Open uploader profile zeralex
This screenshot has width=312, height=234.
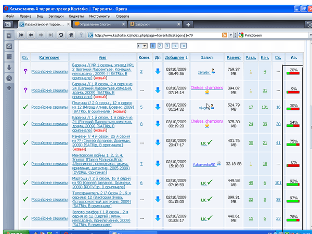tap(204, 72)
